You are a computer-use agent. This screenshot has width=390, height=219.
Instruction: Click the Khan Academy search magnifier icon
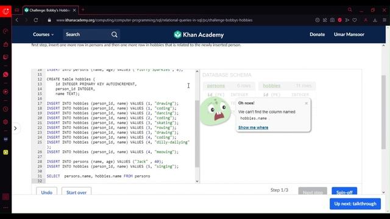point(114,35)
